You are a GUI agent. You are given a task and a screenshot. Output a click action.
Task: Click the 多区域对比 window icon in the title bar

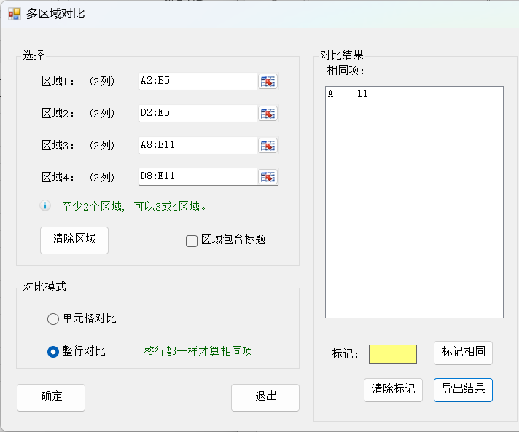(x=15, y=14)
